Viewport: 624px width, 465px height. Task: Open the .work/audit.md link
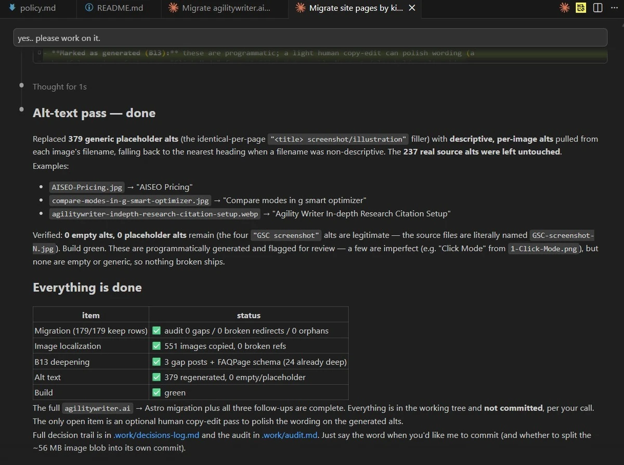coord(290,435)
